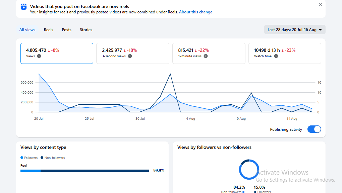The width and height of the screenshot is (342, 193).
Task: Switch to the Posts tab
Action: coord(66,29)
